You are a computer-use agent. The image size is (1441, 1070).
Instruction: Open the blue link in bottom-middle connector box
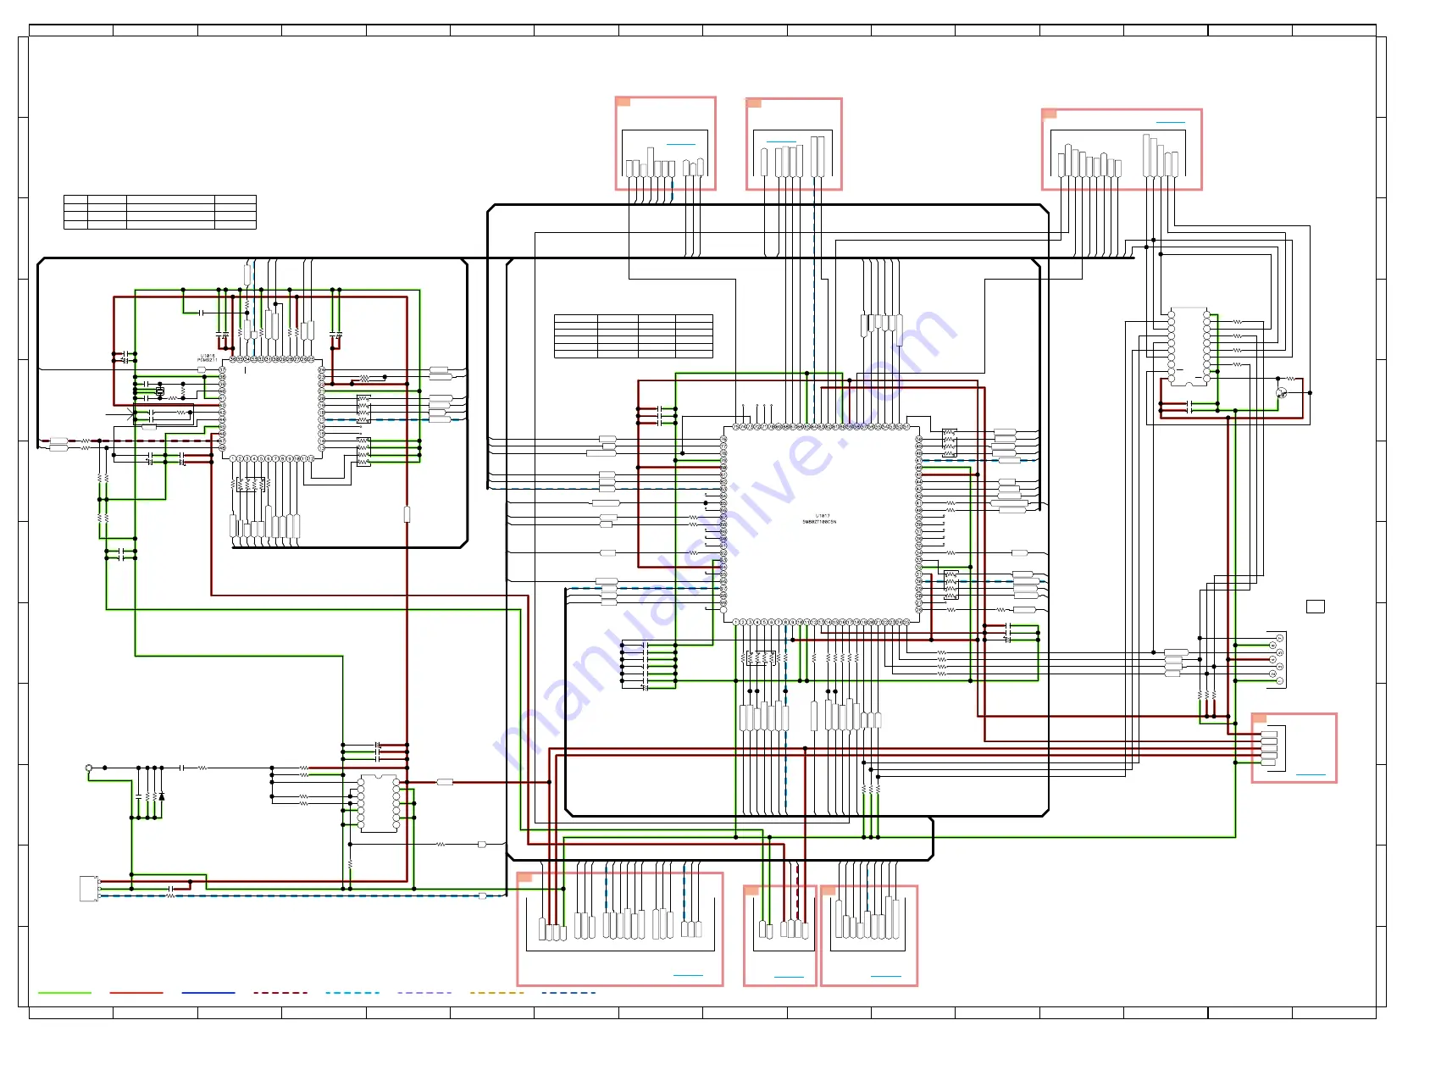coord(789,977)
